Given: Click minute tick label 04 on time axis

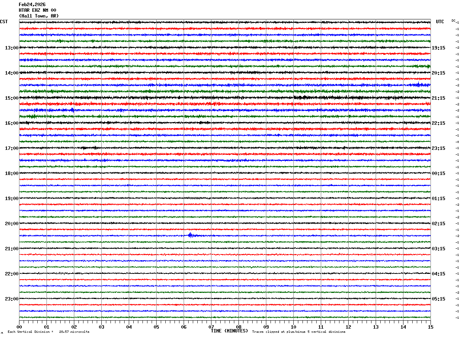Looking at the screenshot, I should pyautogui.click(x=129, y=327).
